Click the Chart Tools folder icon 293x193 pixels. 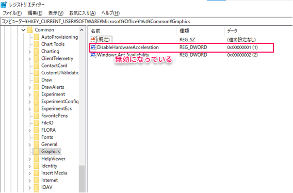tap(37, 44)
